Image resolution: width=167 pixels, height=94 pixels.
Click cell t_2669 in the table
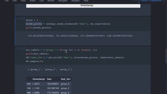(36, 93)
